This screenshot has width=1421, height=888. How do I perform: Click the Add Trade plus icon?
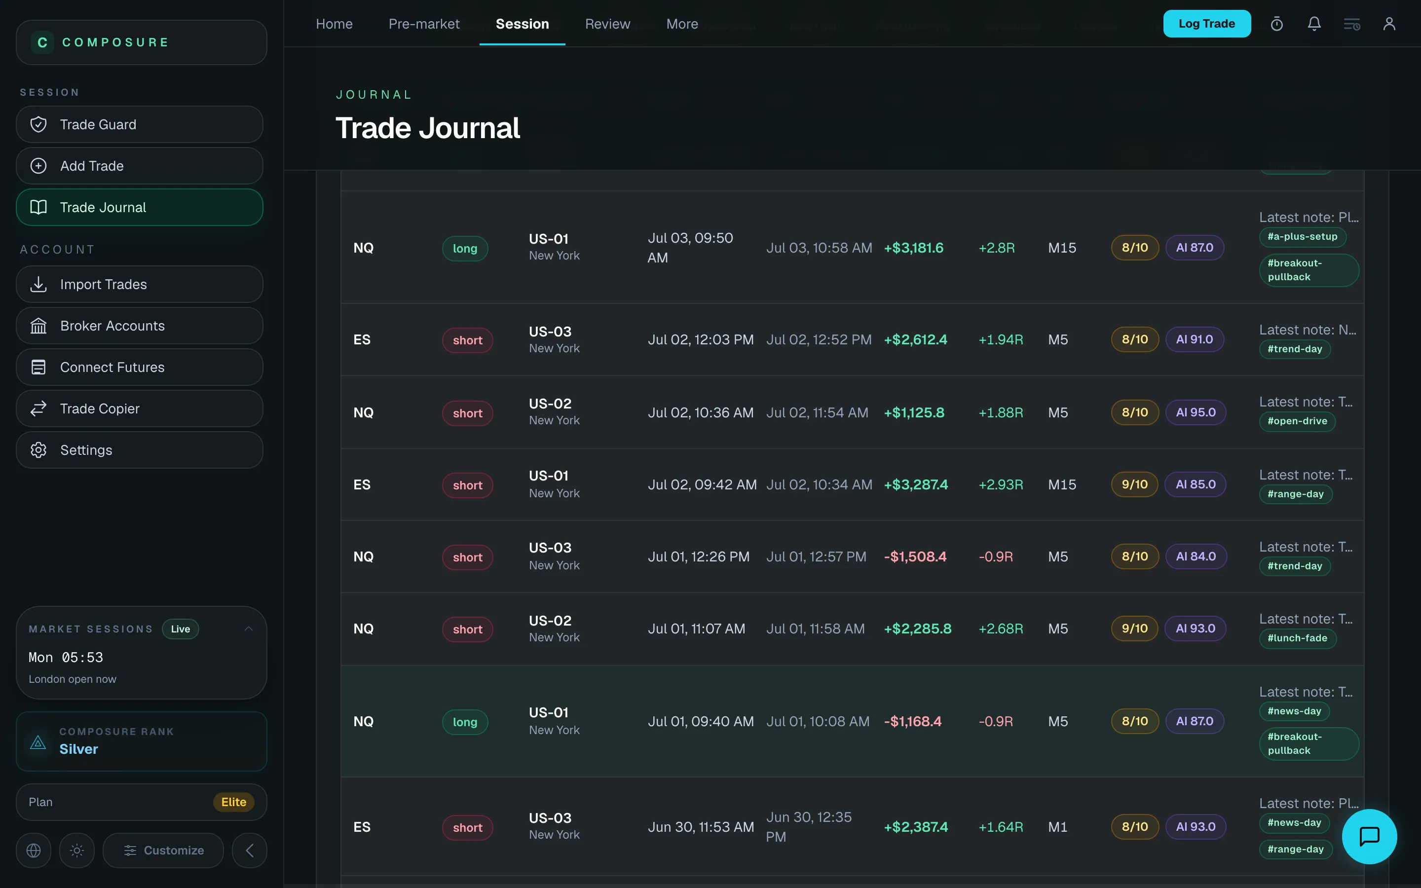[39, 166]
